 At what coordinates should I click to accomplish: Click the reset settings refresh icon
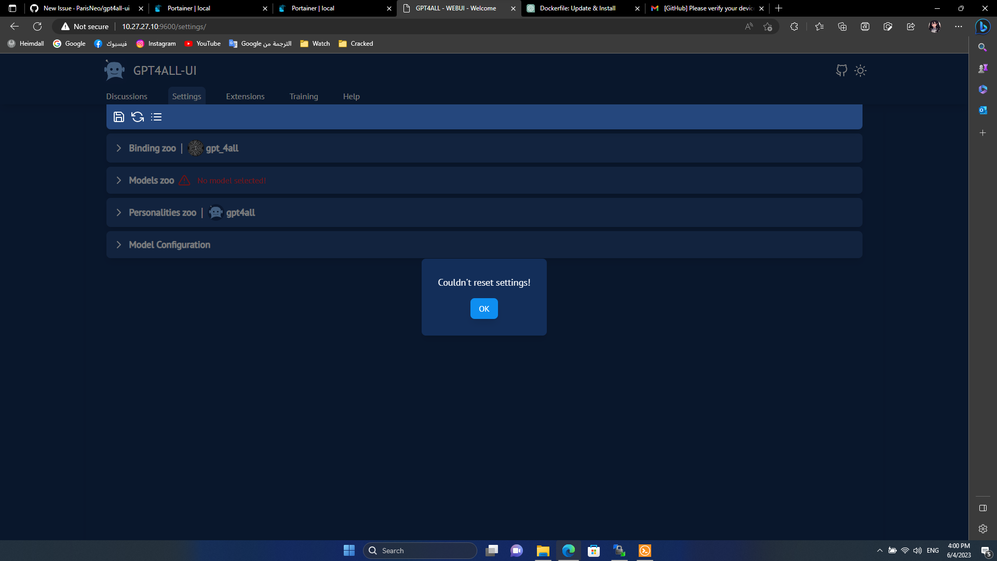(137, 117)
